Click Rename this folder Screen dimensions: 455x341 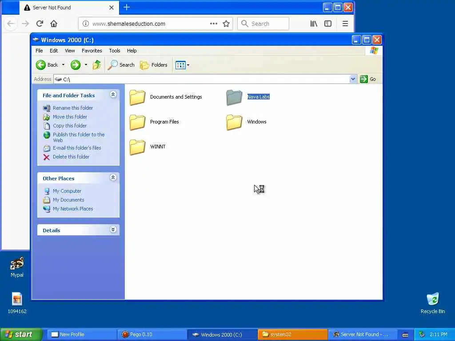point(72,108)
